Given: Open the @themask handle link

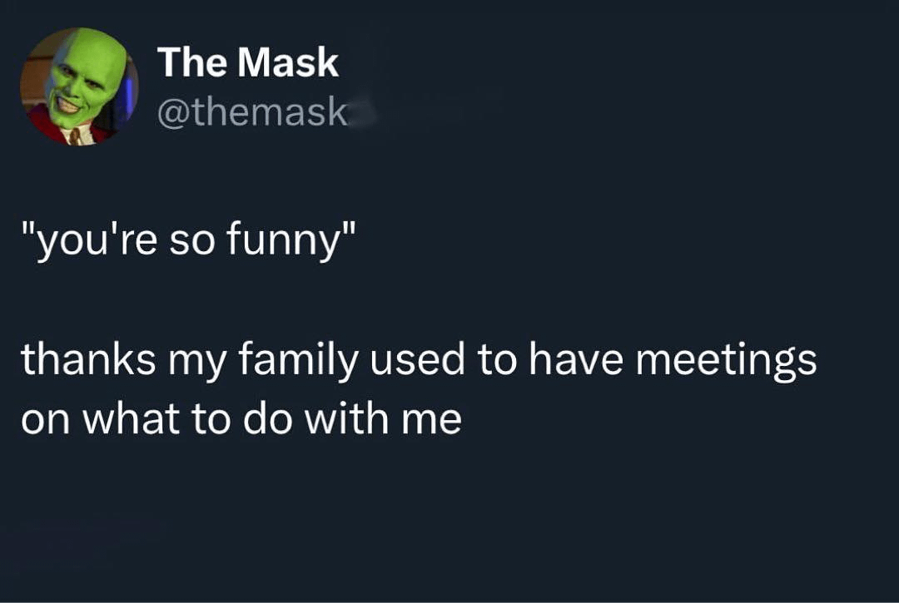Looking at the screenshot, I should pyautogui.click(x=253, y=114).
